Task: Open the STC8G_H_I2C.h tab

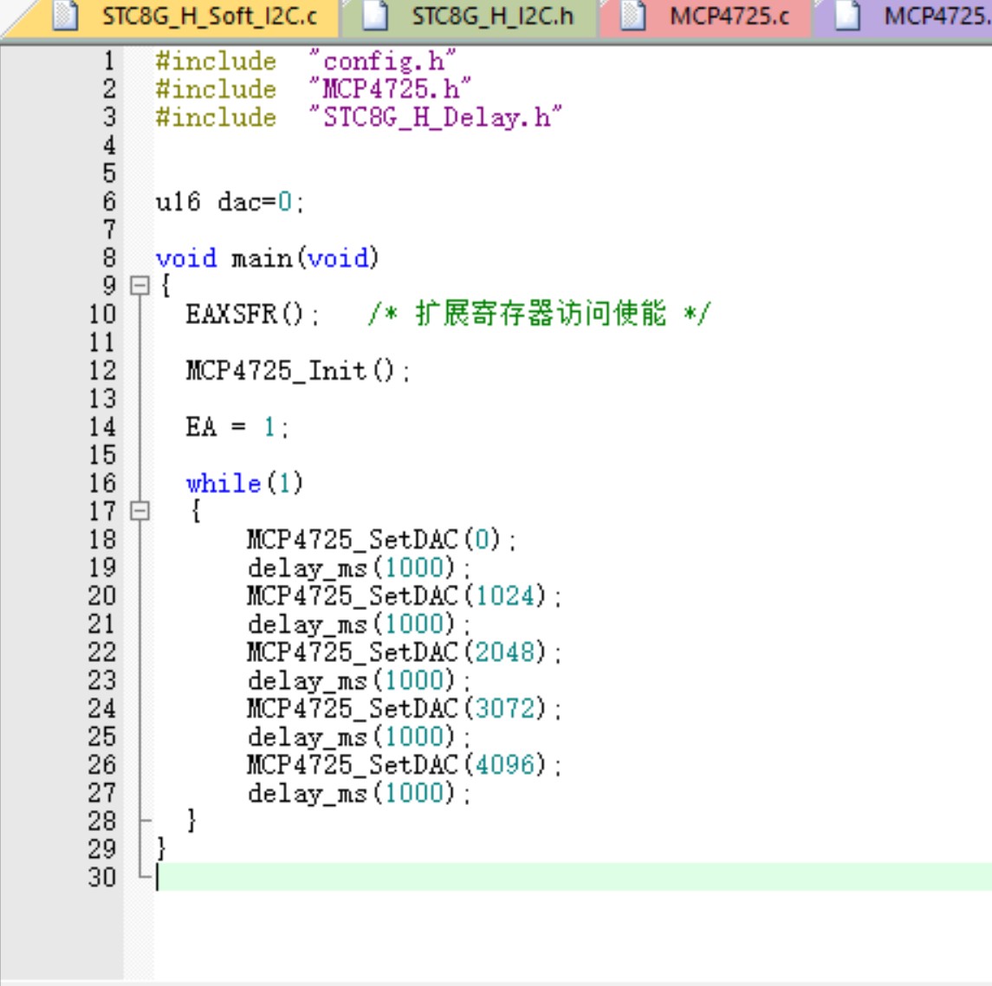Action: pos(471,17)
